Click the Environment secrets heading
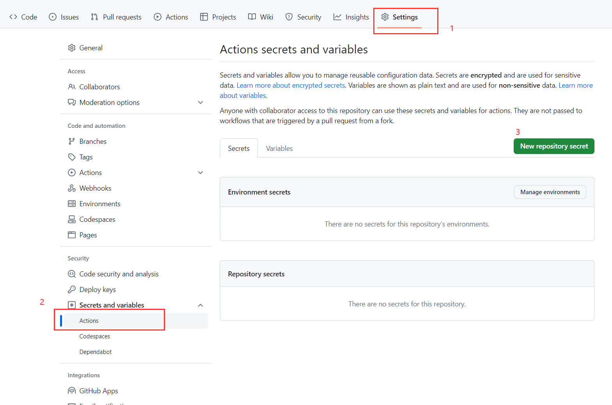Image resolution: width=612 pixels, height=405 pixels. tap(259, 192)
